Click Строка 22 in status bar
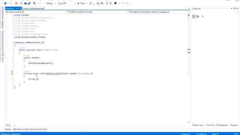The width and height of the screenshot is (240, 135). click(185, 134)
